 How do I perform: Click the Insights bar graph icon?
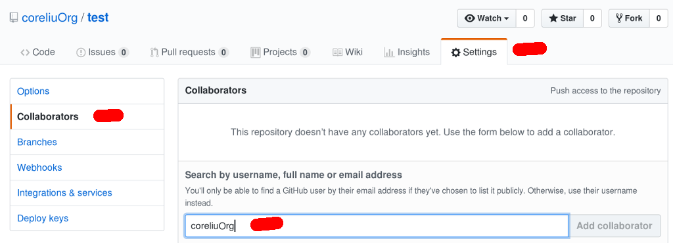(x=389, y=53)
